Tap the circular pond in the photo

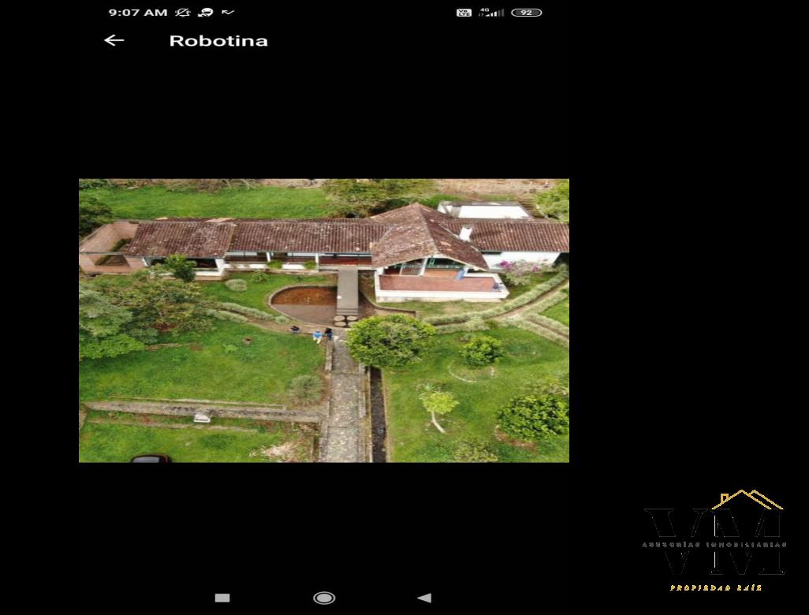click(304, 296)
